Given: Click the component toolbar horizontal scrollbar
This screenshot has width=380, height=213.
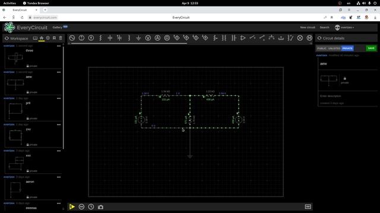Looking at the screenshot, I should [x=129, y=43].
